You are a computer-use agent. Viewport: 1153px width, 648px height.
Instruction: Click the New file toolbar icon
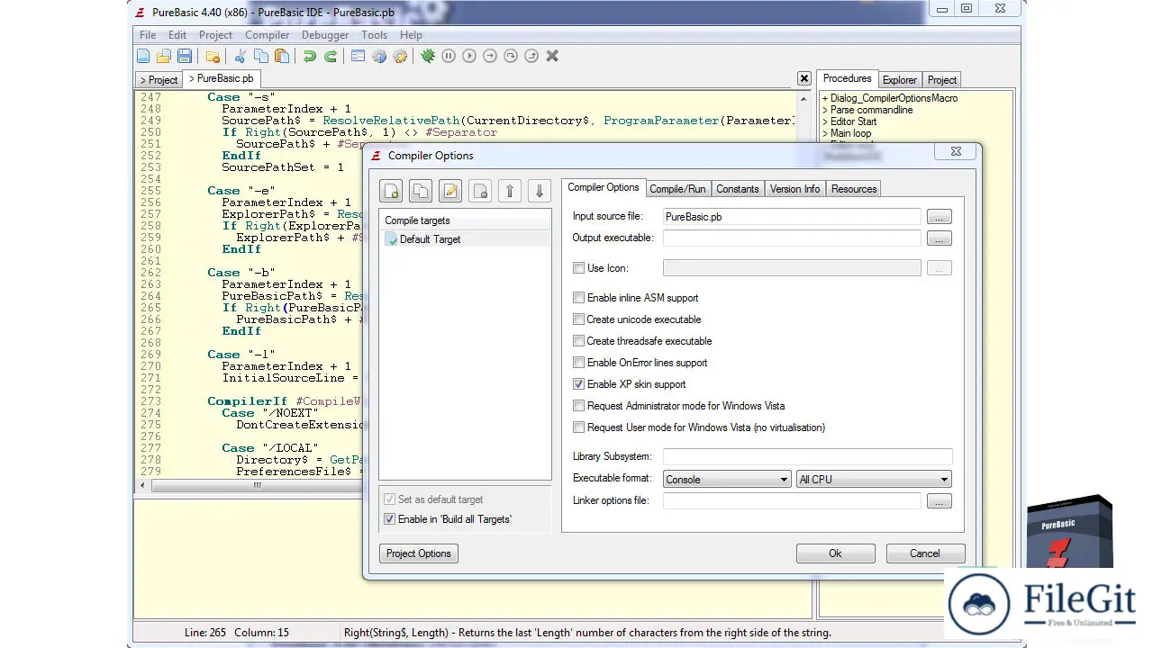click(142, 56)
